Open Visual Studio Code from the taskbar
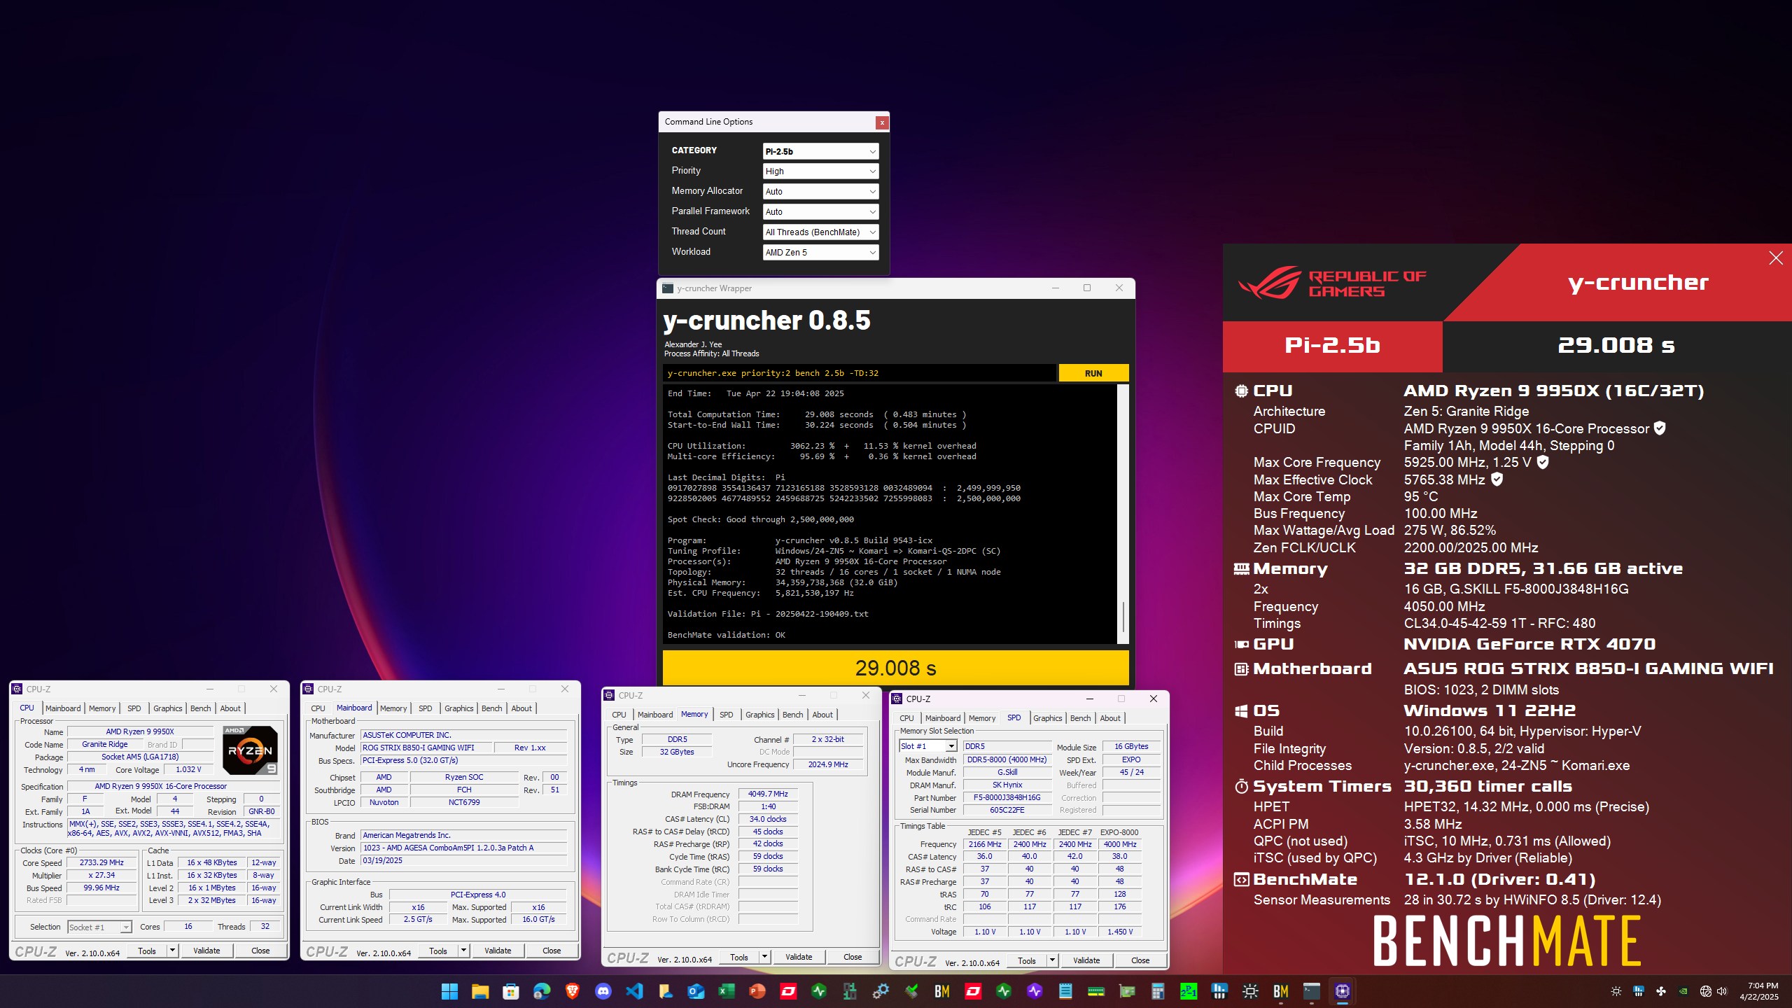Screen dimensions: 1792x1008 coord(634,991)
